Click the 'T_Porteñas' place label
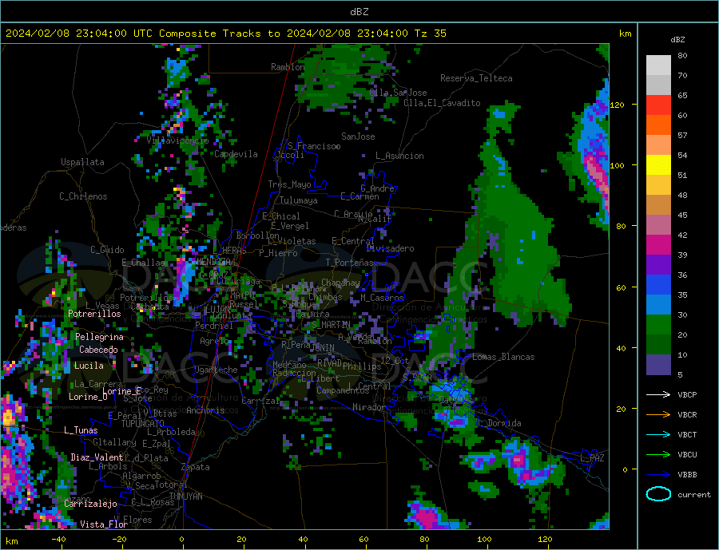 coord(350,263)
